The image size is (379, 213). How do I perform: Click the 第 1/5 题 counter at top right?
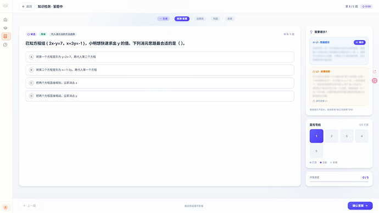(352, 7)
